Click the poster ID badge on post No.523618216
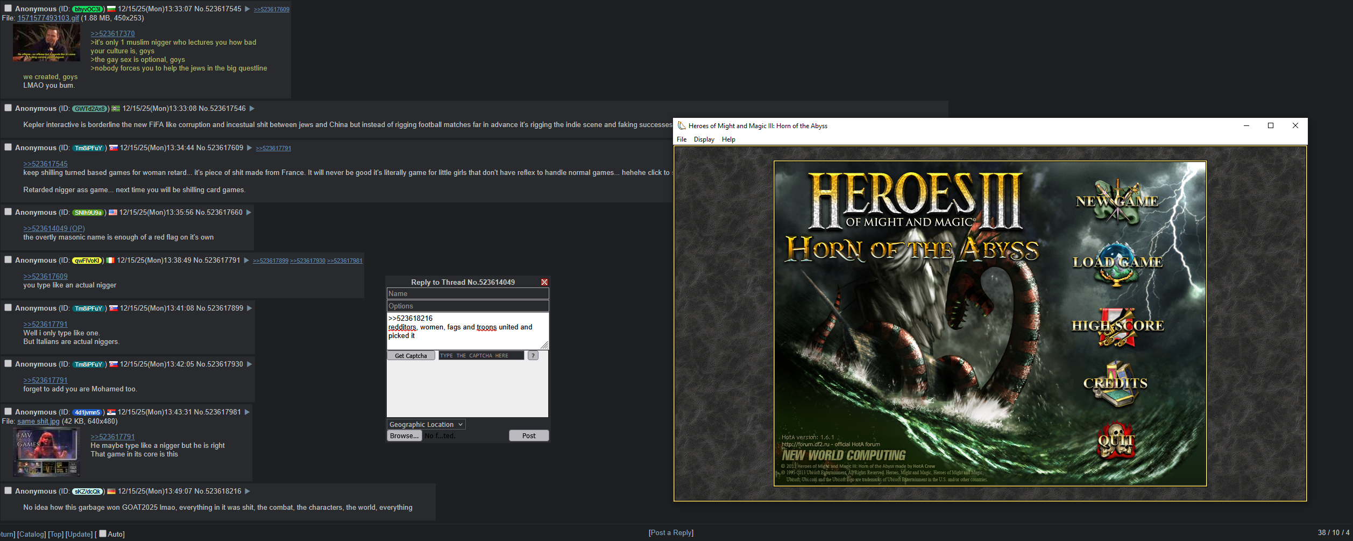Image resolution: width=1353 pixels, height=541 pixels. click(87, 491)
